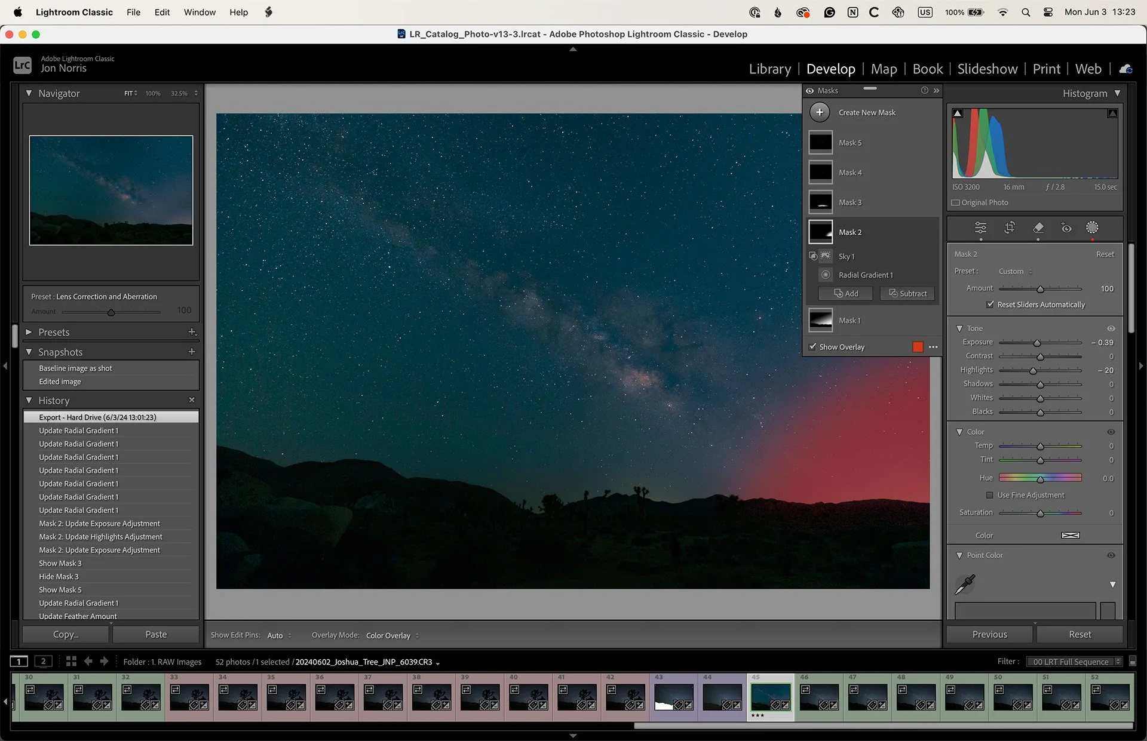
Task: Click the Previous button
Action: pos(989,634)
